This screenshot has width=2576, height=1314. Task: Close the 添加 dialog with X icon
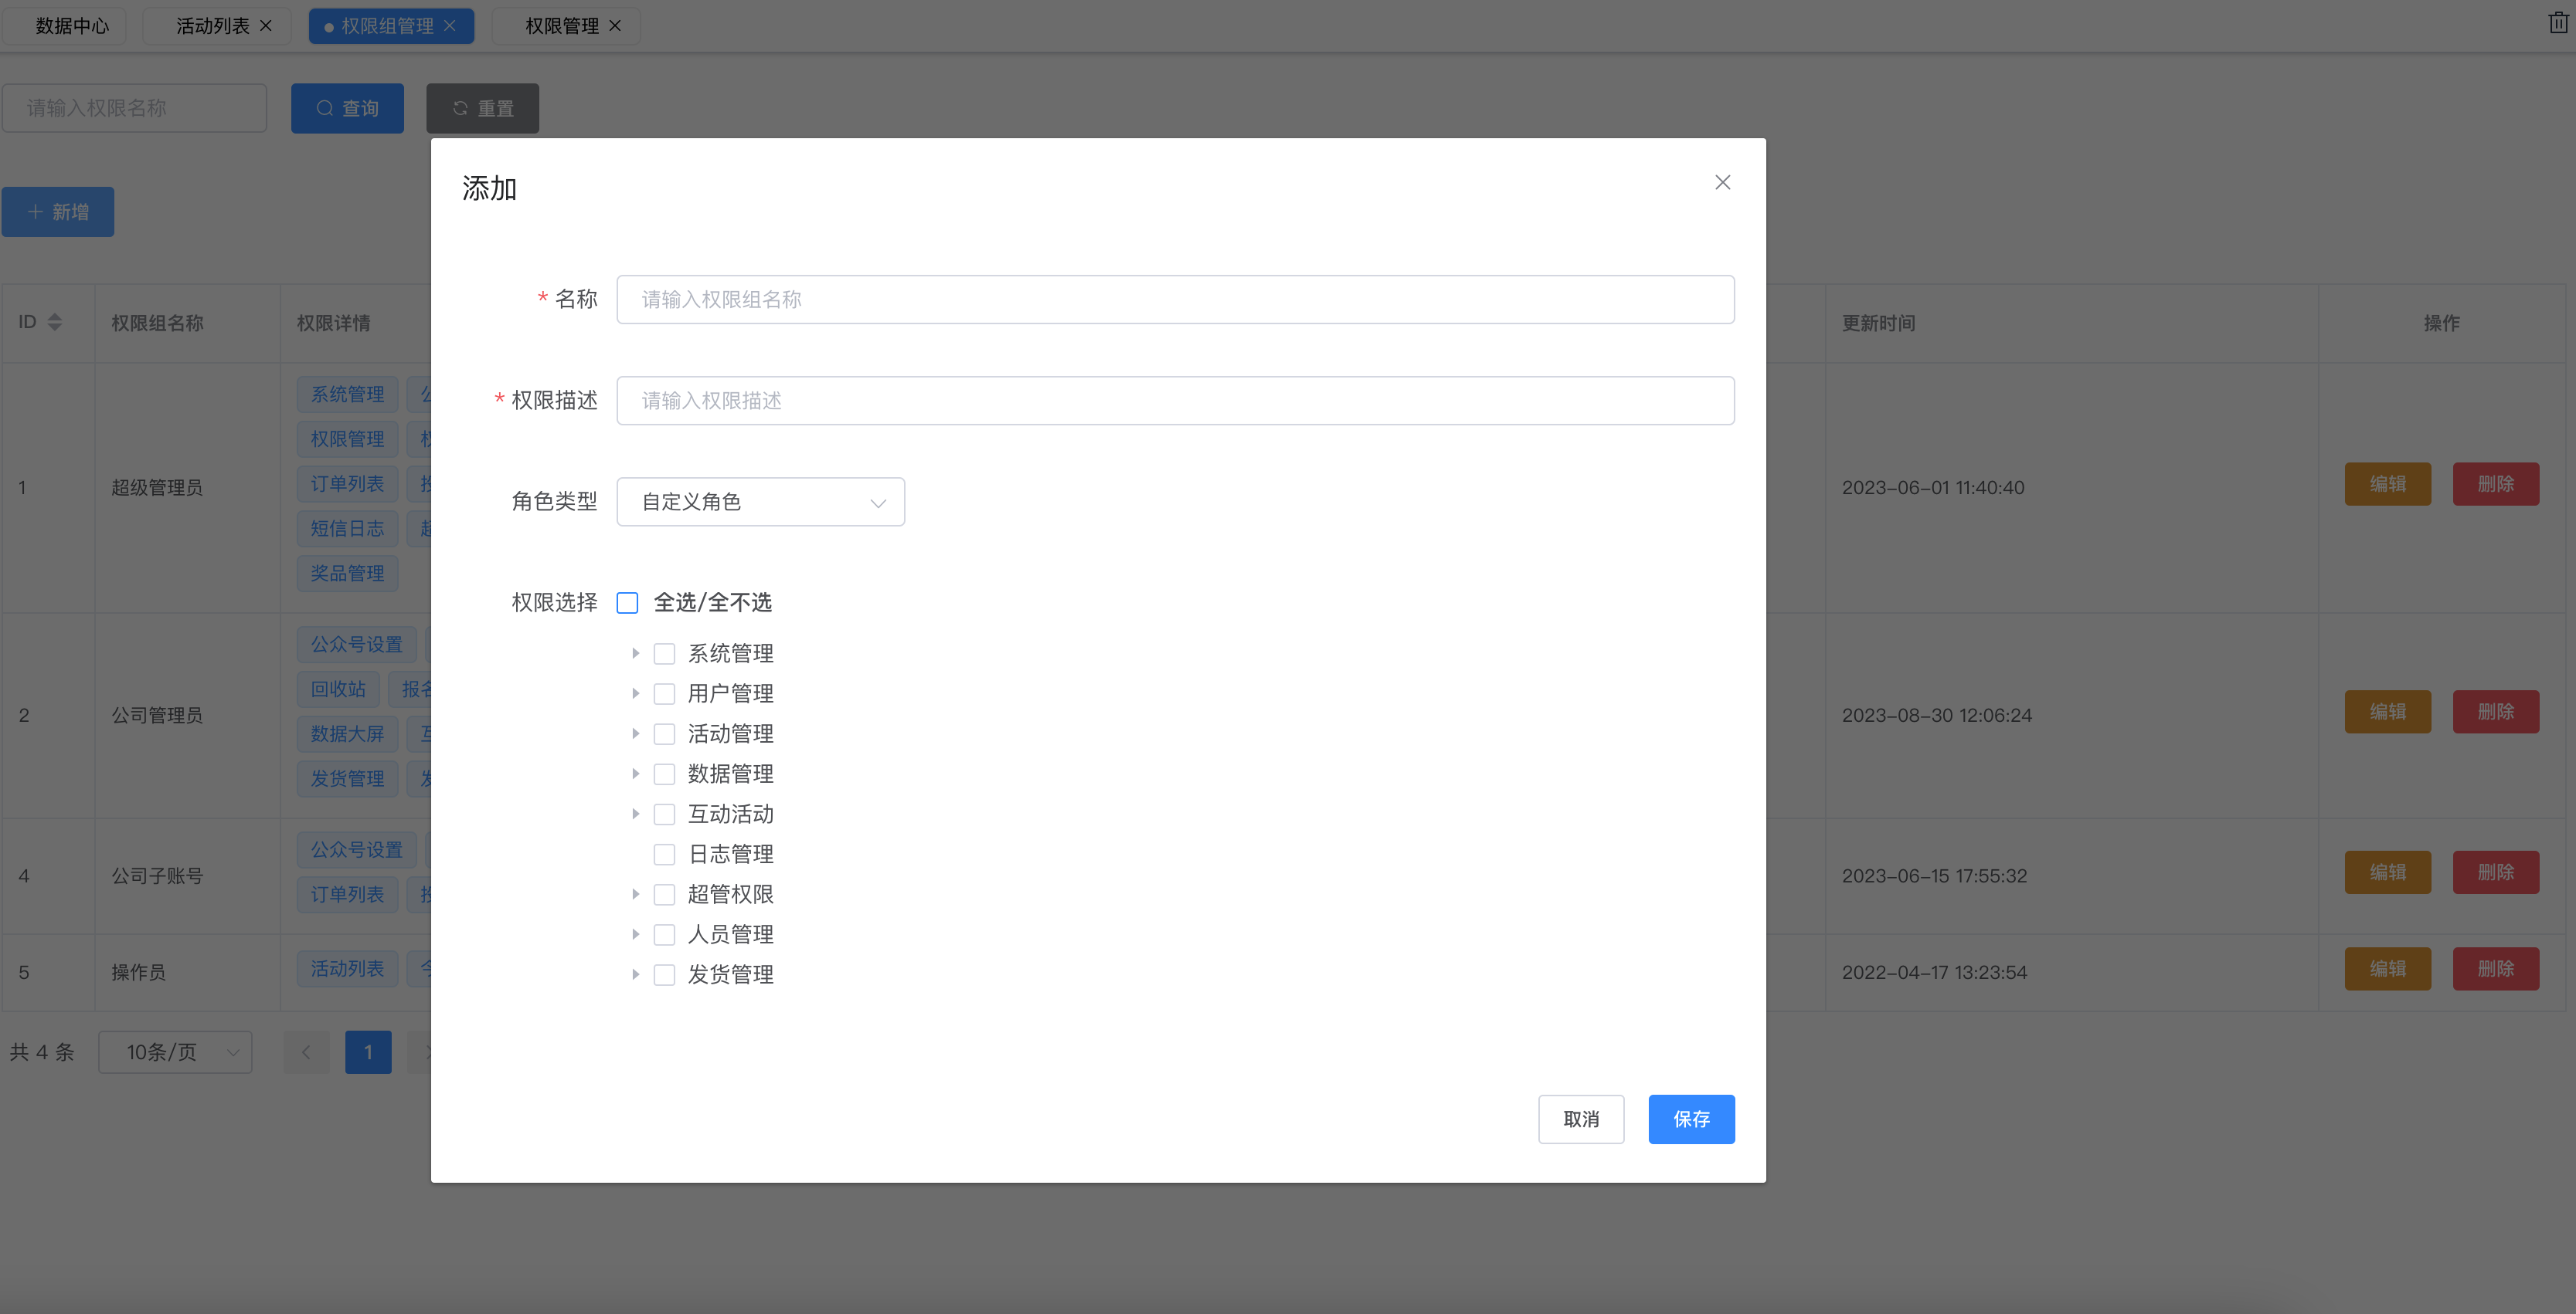pyautogui.click(x=1722, y=182)
